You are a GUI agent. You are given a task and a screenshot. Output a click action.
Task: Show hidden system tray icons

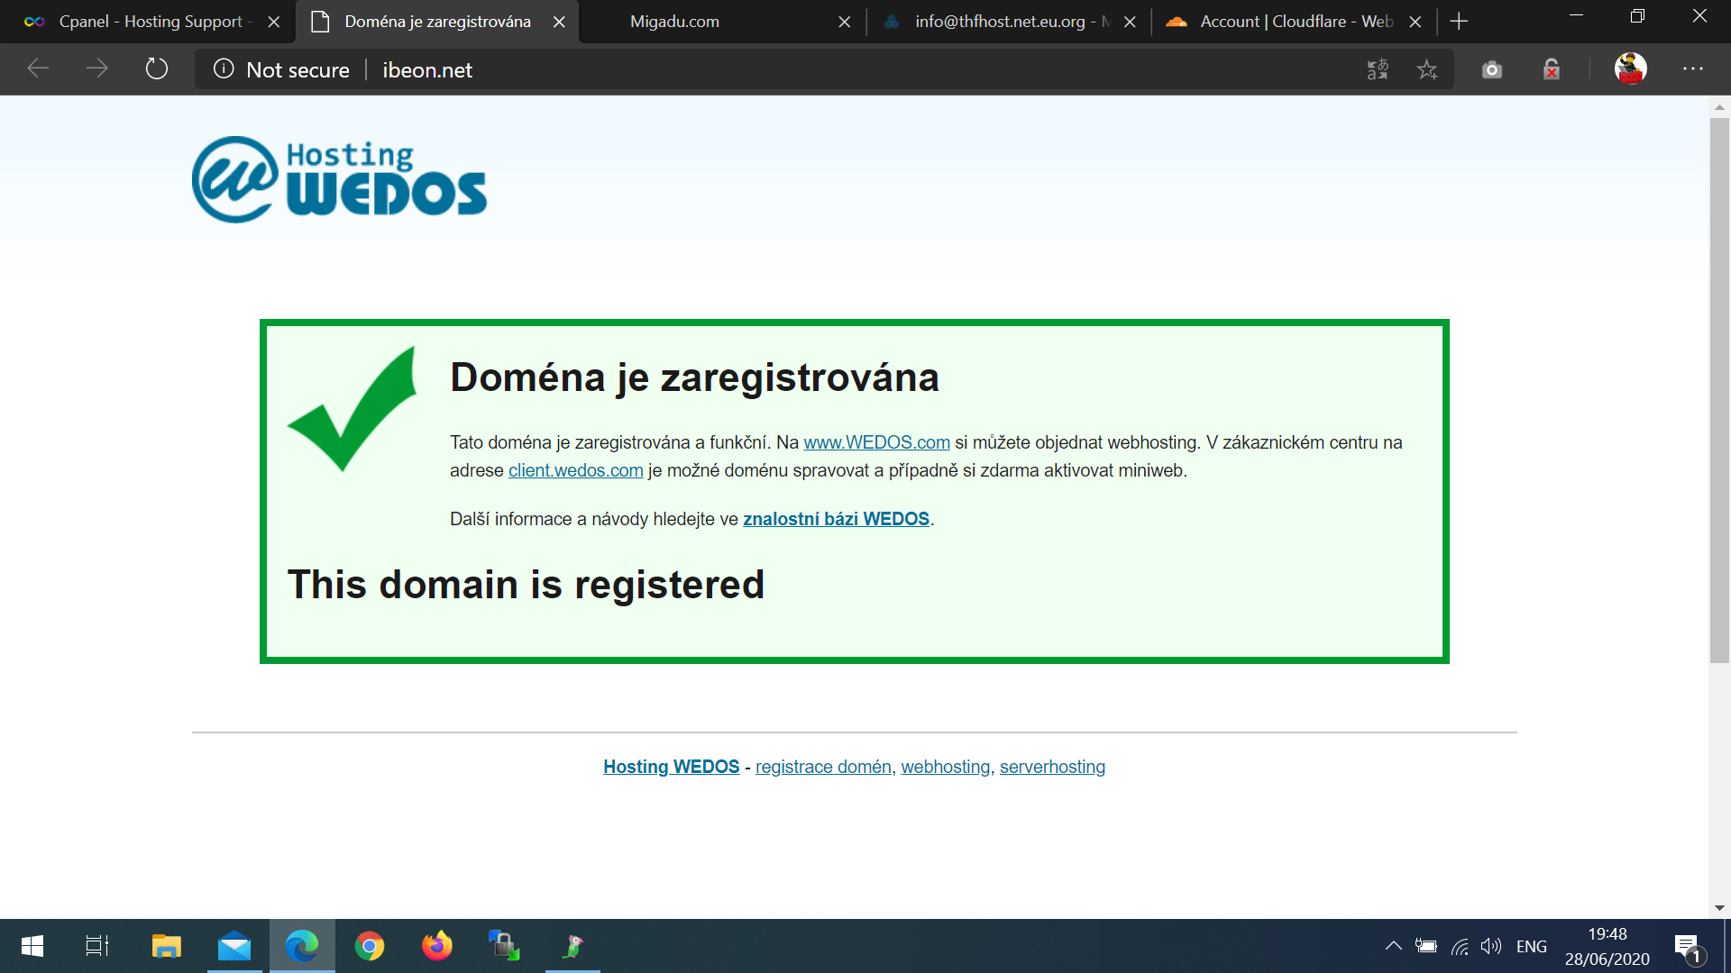[1393, 946]
